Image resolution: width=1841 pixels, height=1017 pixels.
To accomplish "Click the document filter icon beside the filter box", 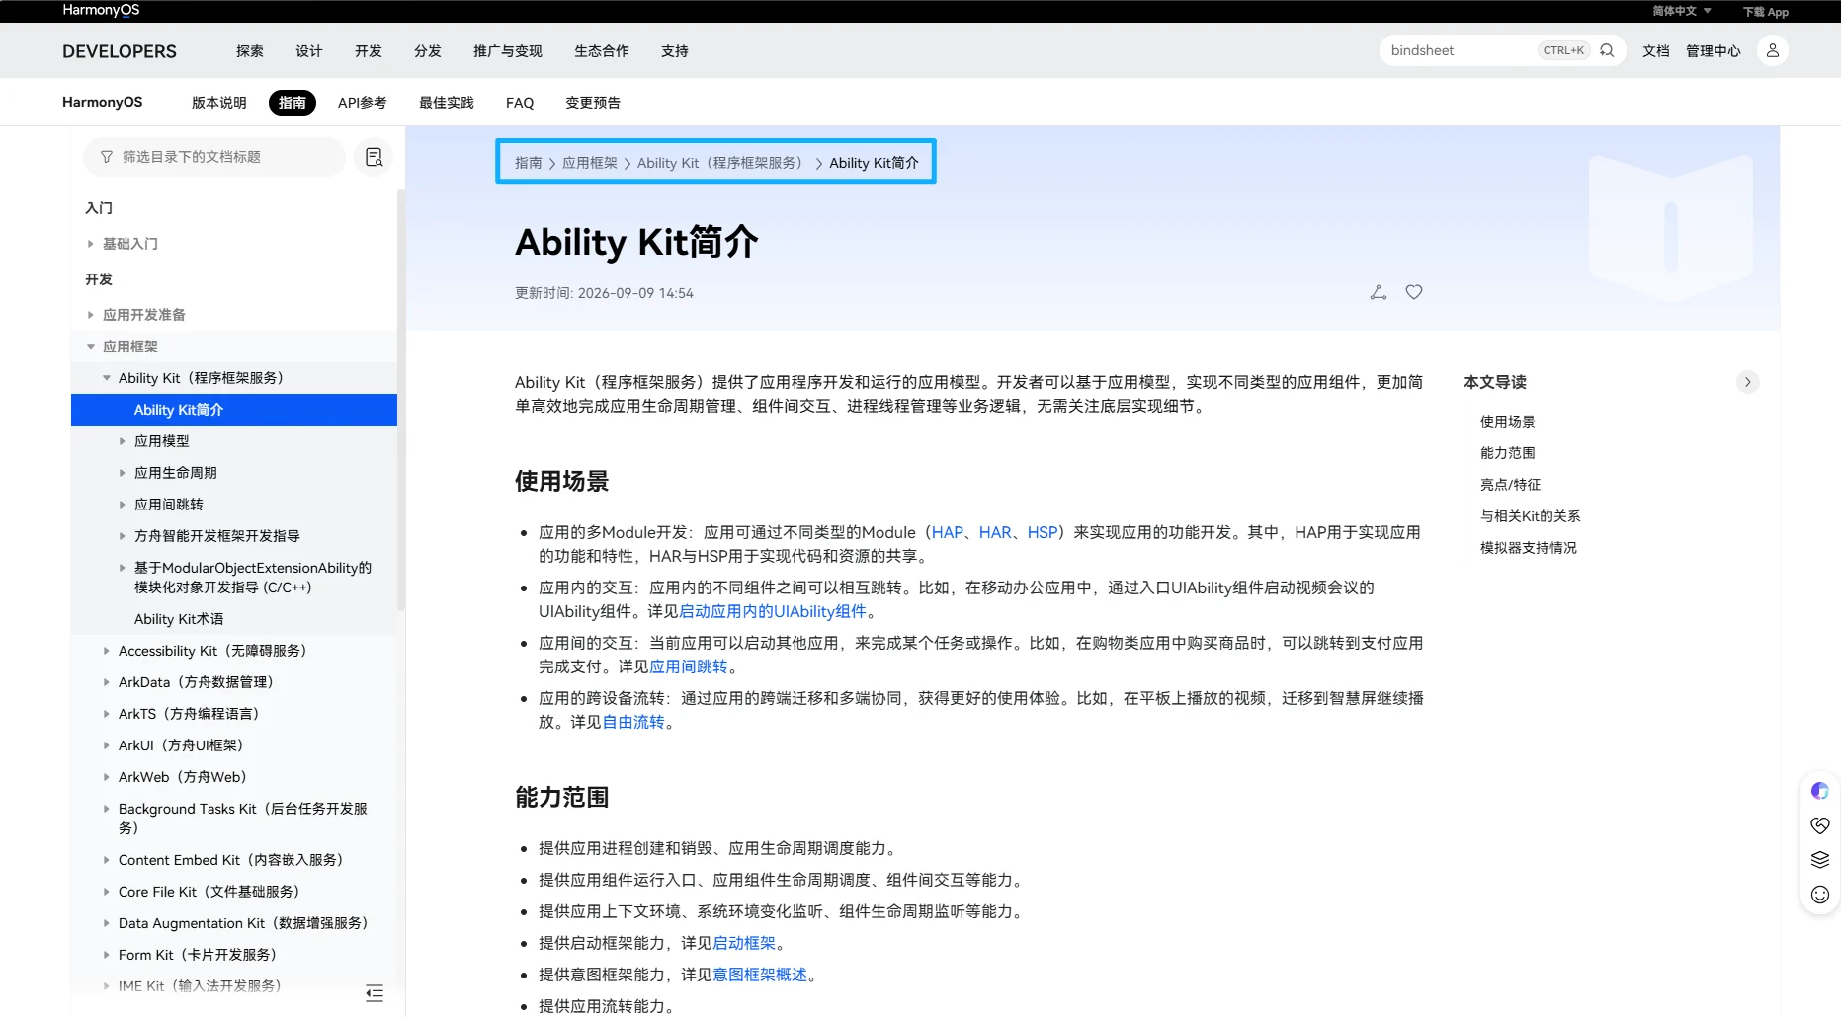I will [374, 157].
